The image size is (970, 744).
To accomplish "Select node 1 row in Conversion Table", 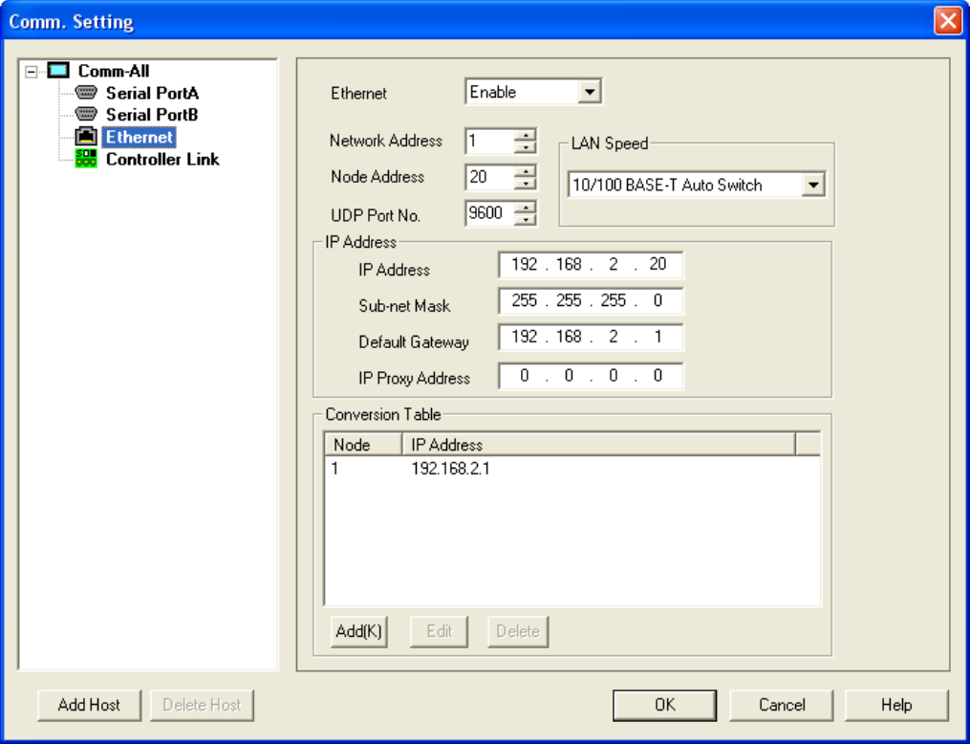I will point(449,470).
